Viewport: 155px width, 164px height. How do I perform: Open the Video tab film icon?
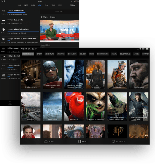80,141
